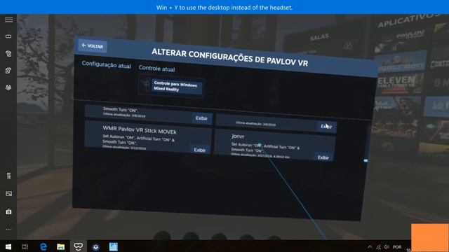
Task: Click the headset icon in the sidebar
Action: (x=8, y=36)
